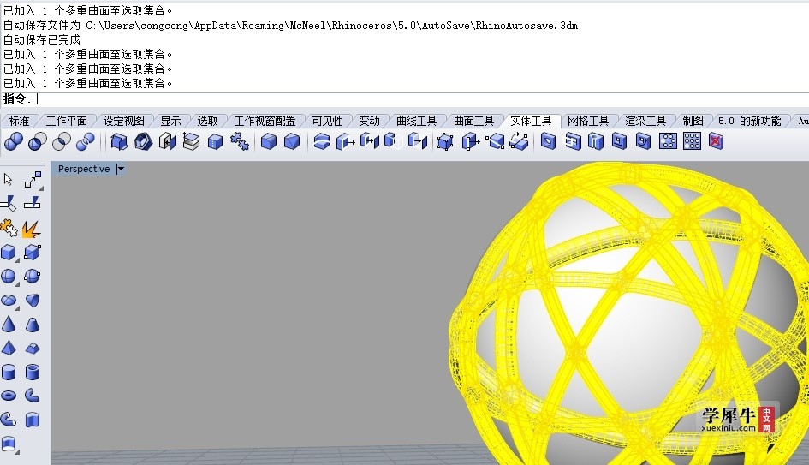Image resolution: width=809 pixels, height=465 pixels.
Task: Open the 工作平面 tab
Action: pyautogui.click(x=67, y=121)
